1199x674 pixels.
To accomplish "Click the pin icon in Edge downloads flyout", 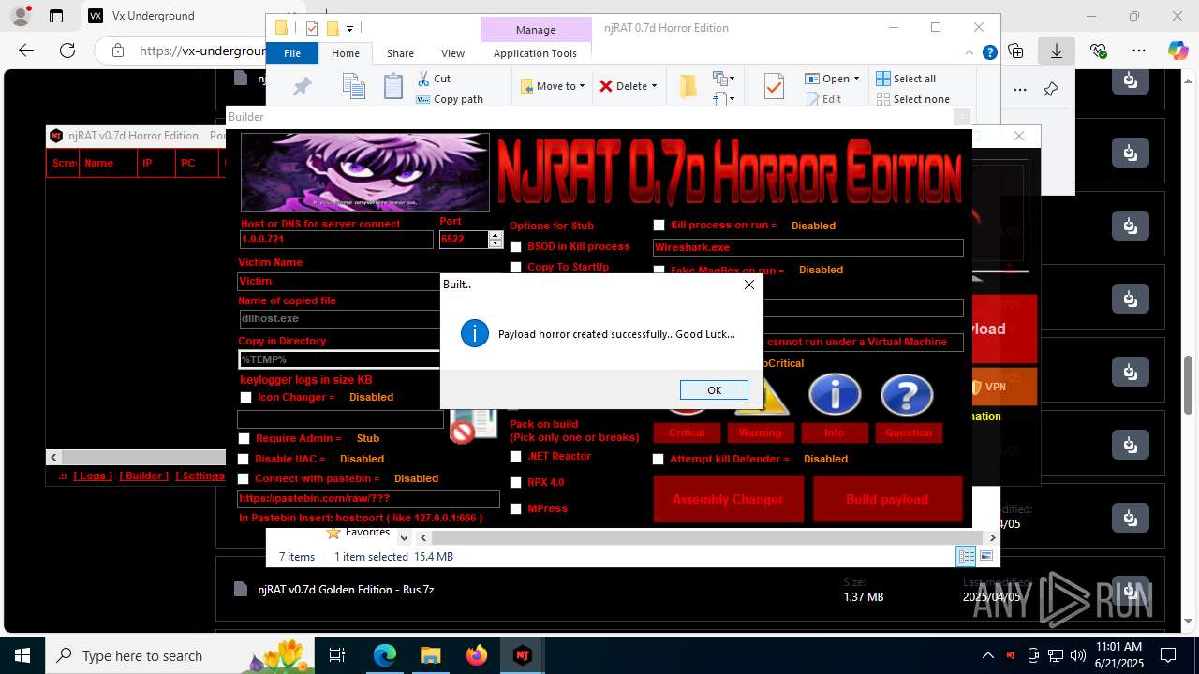I will click(x=1050, y=90).
